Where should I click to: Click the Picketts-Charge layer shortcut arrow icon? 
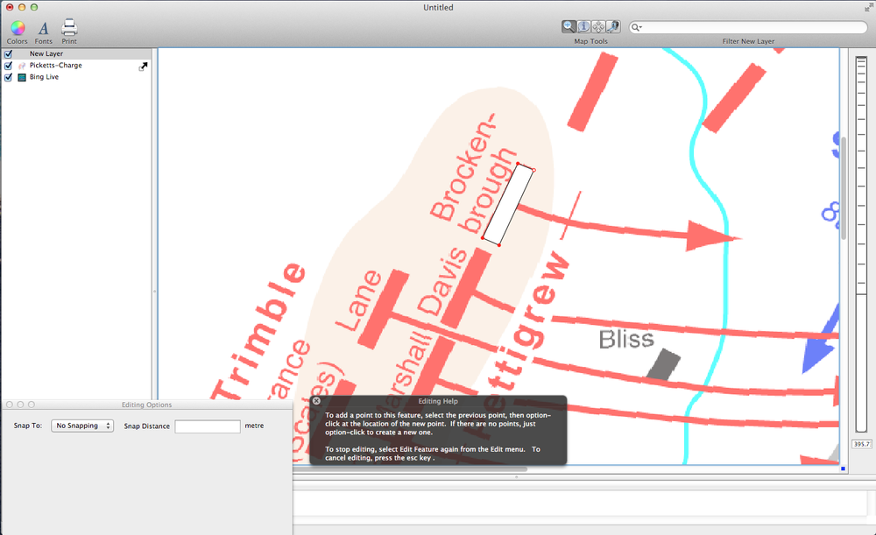click(x=143, y=66)
